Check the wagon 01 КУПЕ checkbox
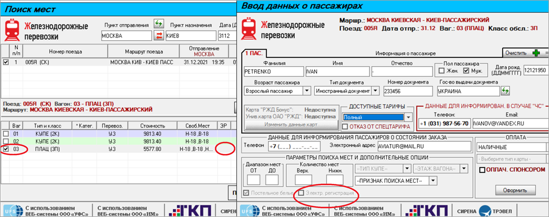The image size is (549, 217). coord(6,134)
